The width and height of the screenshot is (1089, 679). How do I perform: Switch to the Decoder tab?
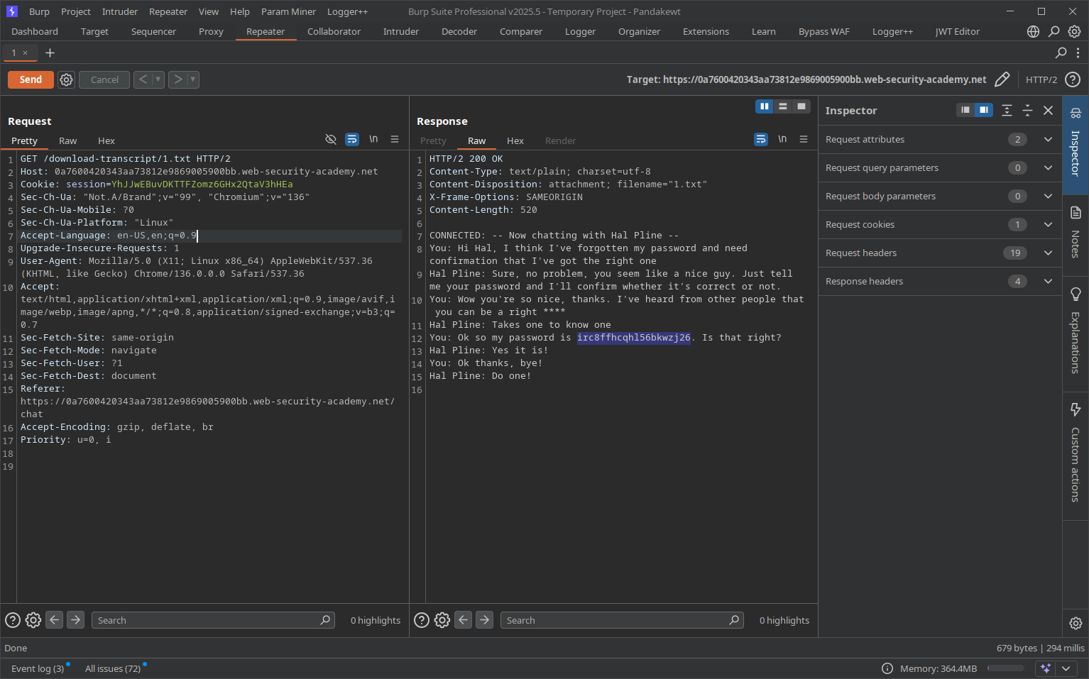click(459, 32)
